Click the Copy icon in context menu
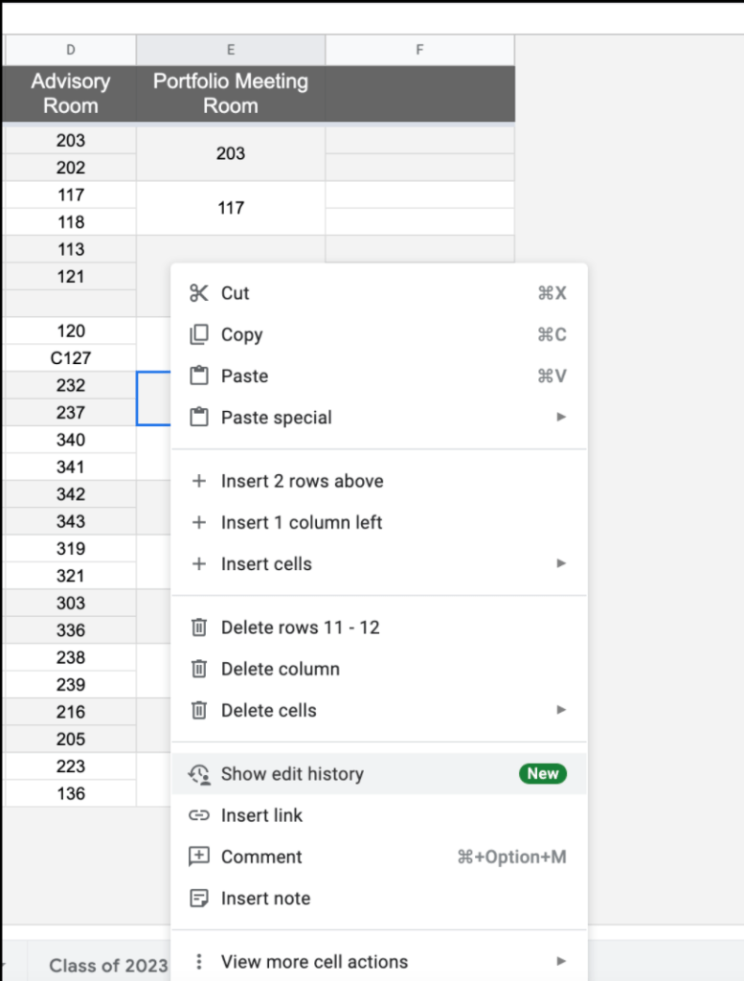 tap(199, 334)
